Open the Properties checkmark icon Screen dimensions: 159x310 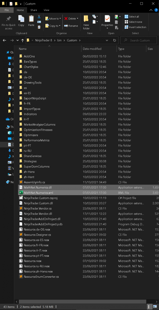(x=107, y=19)
